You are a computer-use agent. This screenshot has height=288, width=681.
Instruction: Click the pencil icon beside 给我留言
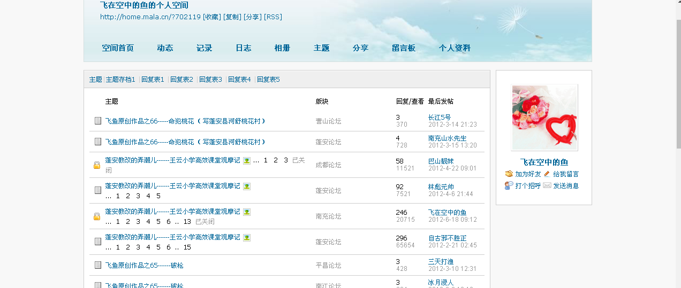(547, 174)
